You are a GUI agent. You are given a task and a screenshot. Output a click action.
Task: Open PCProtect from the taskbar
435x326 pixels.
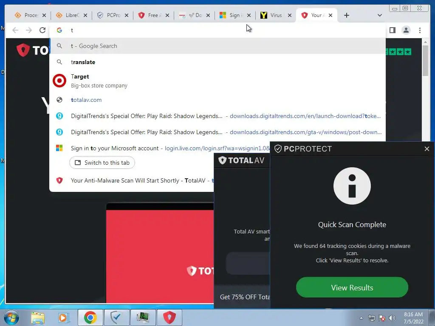tap(116, 318)
